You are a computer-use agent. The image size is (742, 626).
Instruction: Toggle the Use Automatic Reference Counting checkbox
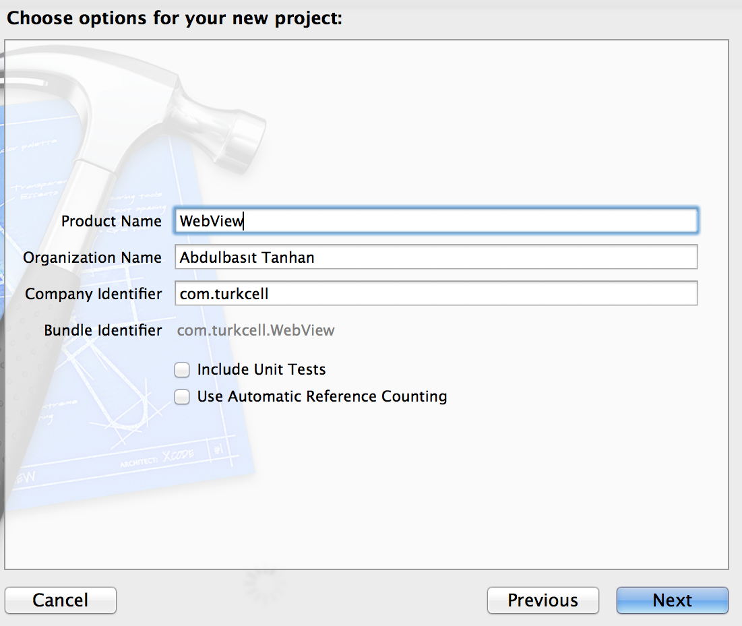tap(182, 396)
